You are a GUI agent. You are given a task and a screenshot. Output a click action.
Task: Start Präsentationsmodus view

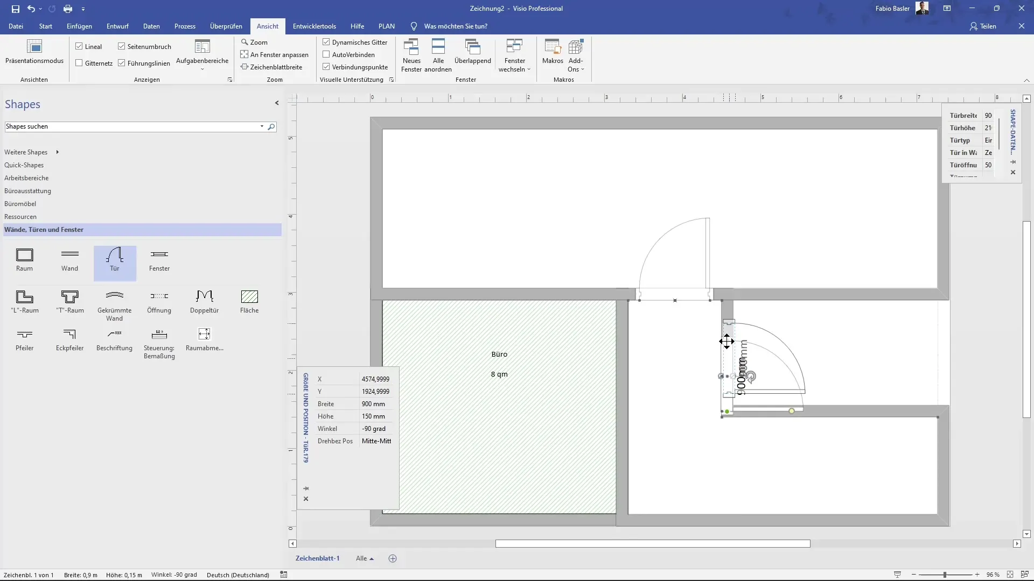pyautogui.click(x=34, y=52)
